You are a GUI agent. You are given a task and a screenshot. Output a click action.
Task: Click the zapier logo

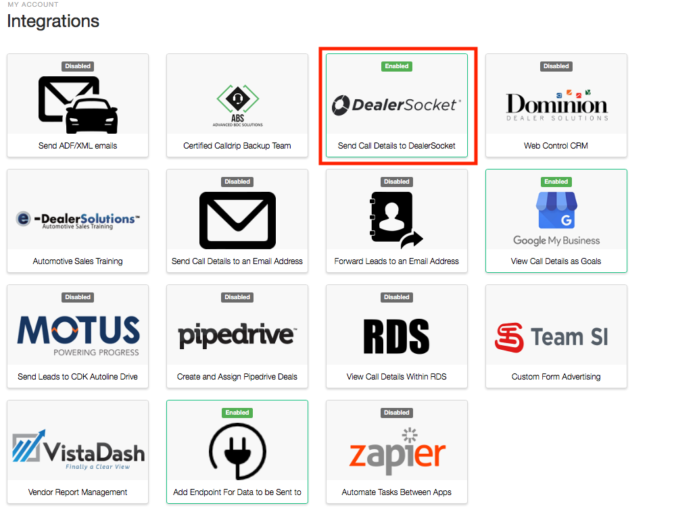398,451
